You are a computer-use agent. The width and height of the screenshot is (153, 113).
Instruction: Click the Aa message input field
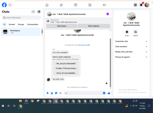83,93
